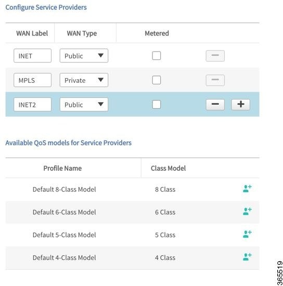The image size is (283, 286).
Task: Enable Metered for INET provider
Action: (x=157, y=56)
